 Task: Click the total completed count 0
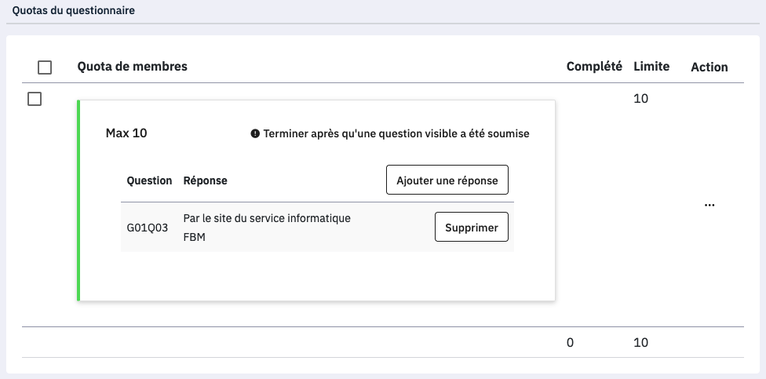click(x=571, y=342)
